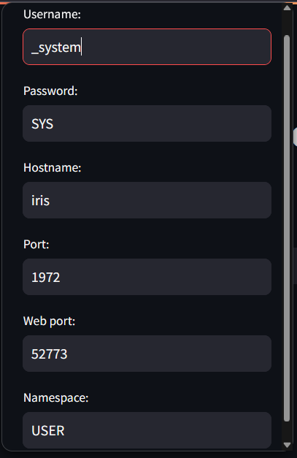Click the vertical scrollbar thumb
The image size is (297, 458).
pyautogui.click(x=287, y=229)
